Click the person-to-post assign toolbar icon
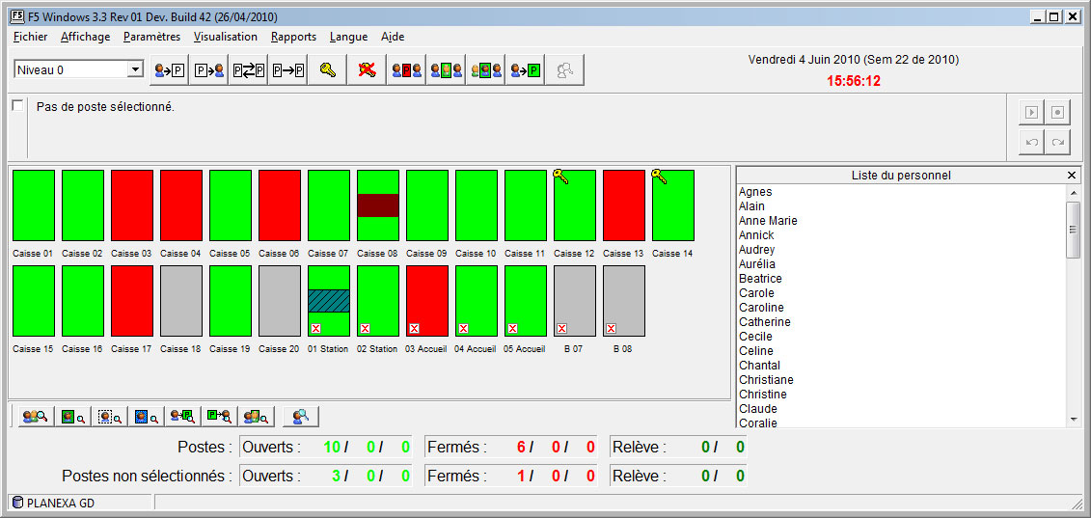The image size is (1091, 518). pos(170,70)
